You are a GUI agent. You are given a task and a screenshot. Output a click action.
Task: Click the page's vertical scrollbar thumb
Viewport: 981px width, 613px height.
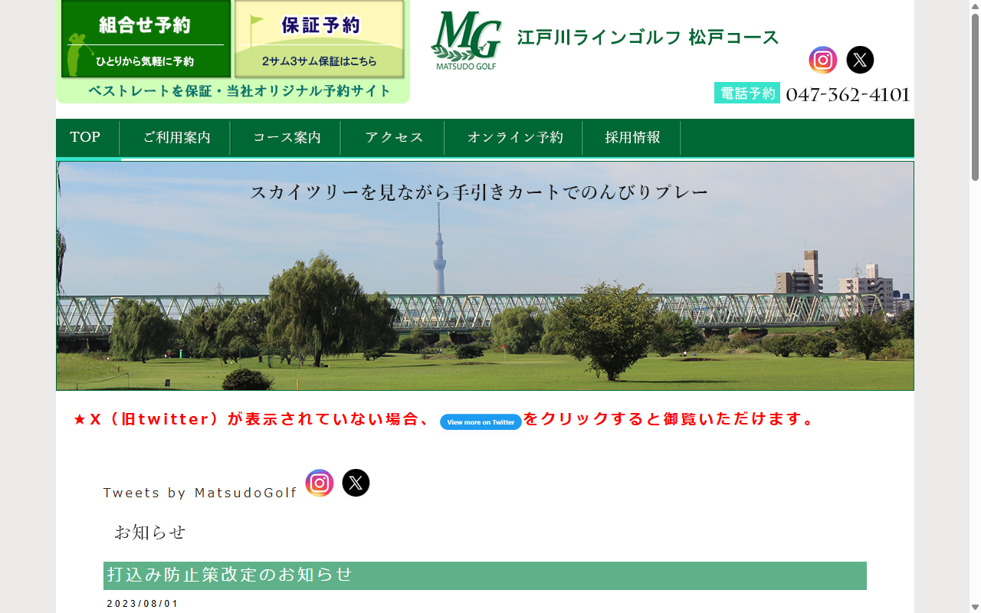click(976, 97)
